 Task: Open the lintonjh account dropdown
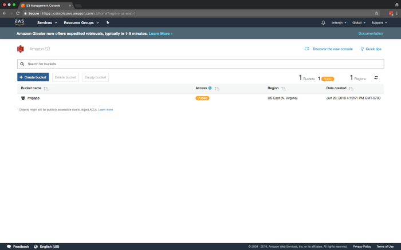coord(339,23)
